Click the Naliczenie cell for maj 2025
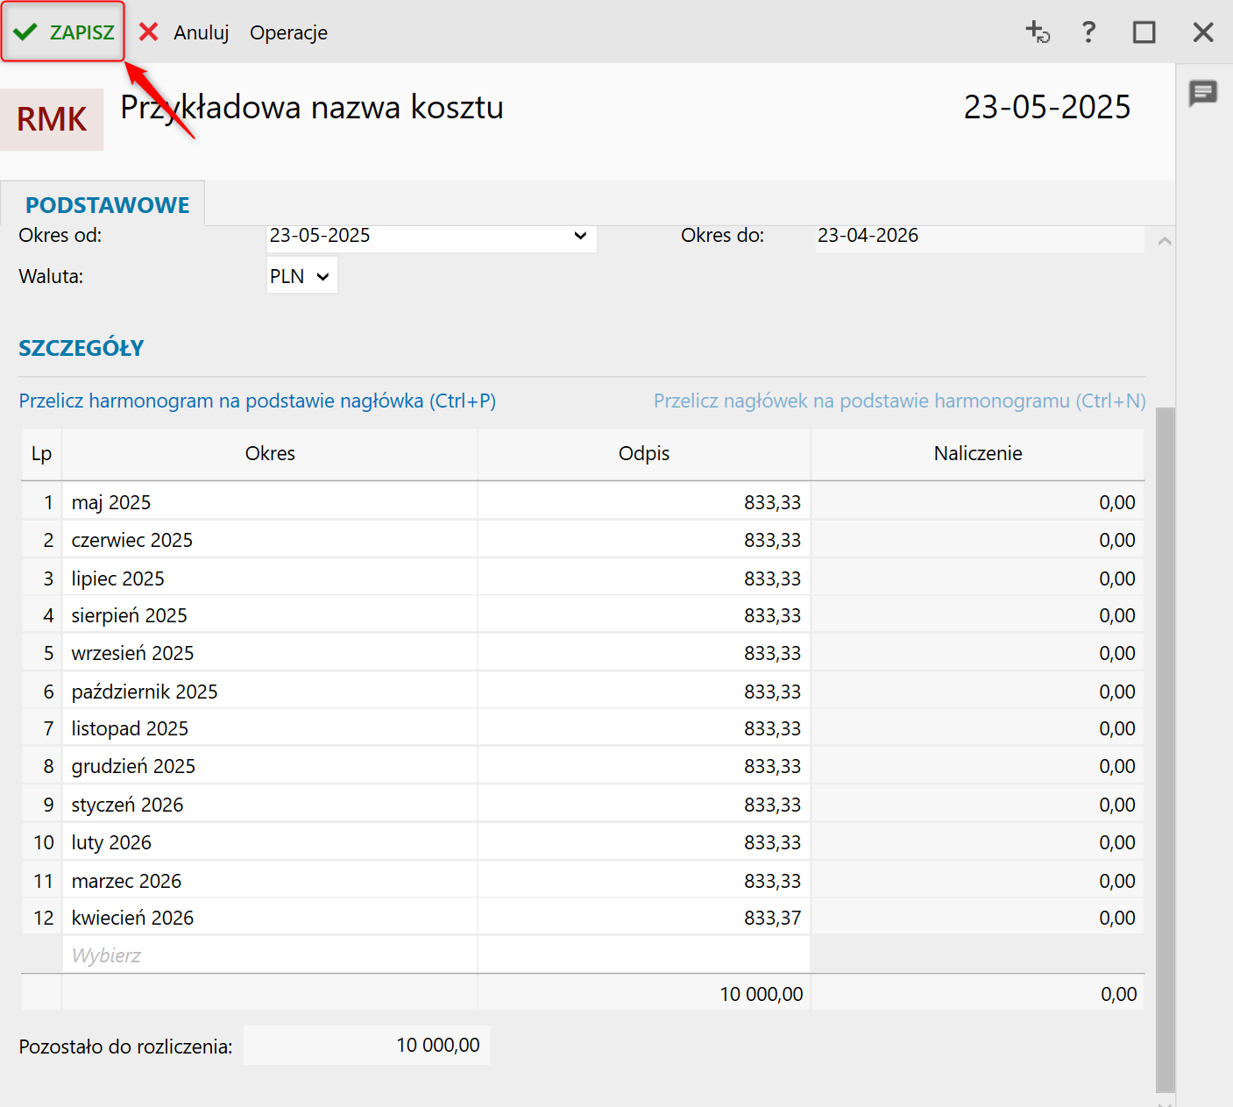Image resolution: width=1233 pixels, height=1107 pixels. click(978, 502)
